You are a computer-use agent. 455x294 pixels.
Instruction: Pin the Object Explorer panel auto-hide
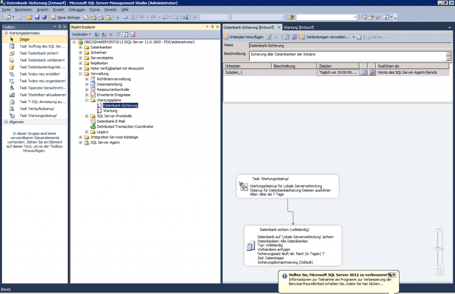212,27
